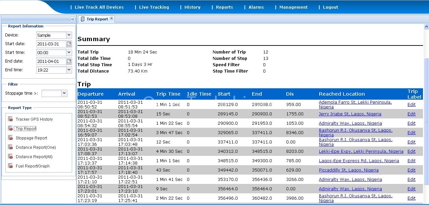The image size is (429, 205).
Task: Click Logout in the top menu
Action: coord(330,7)
